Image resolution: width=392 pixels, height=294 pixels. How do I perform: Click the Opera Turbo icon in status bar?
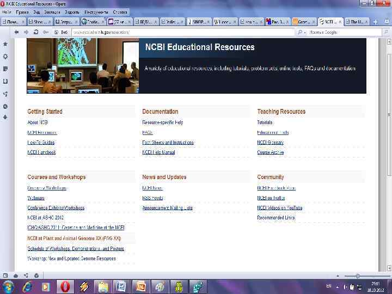click(36, 275)
